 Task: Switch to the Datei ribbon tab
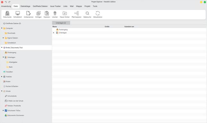tap(16, 6)
